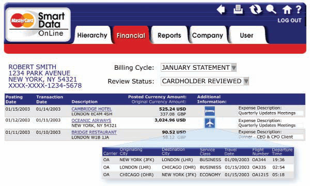Open the Billing Cycle dropdown

click(x=198, y=68)
